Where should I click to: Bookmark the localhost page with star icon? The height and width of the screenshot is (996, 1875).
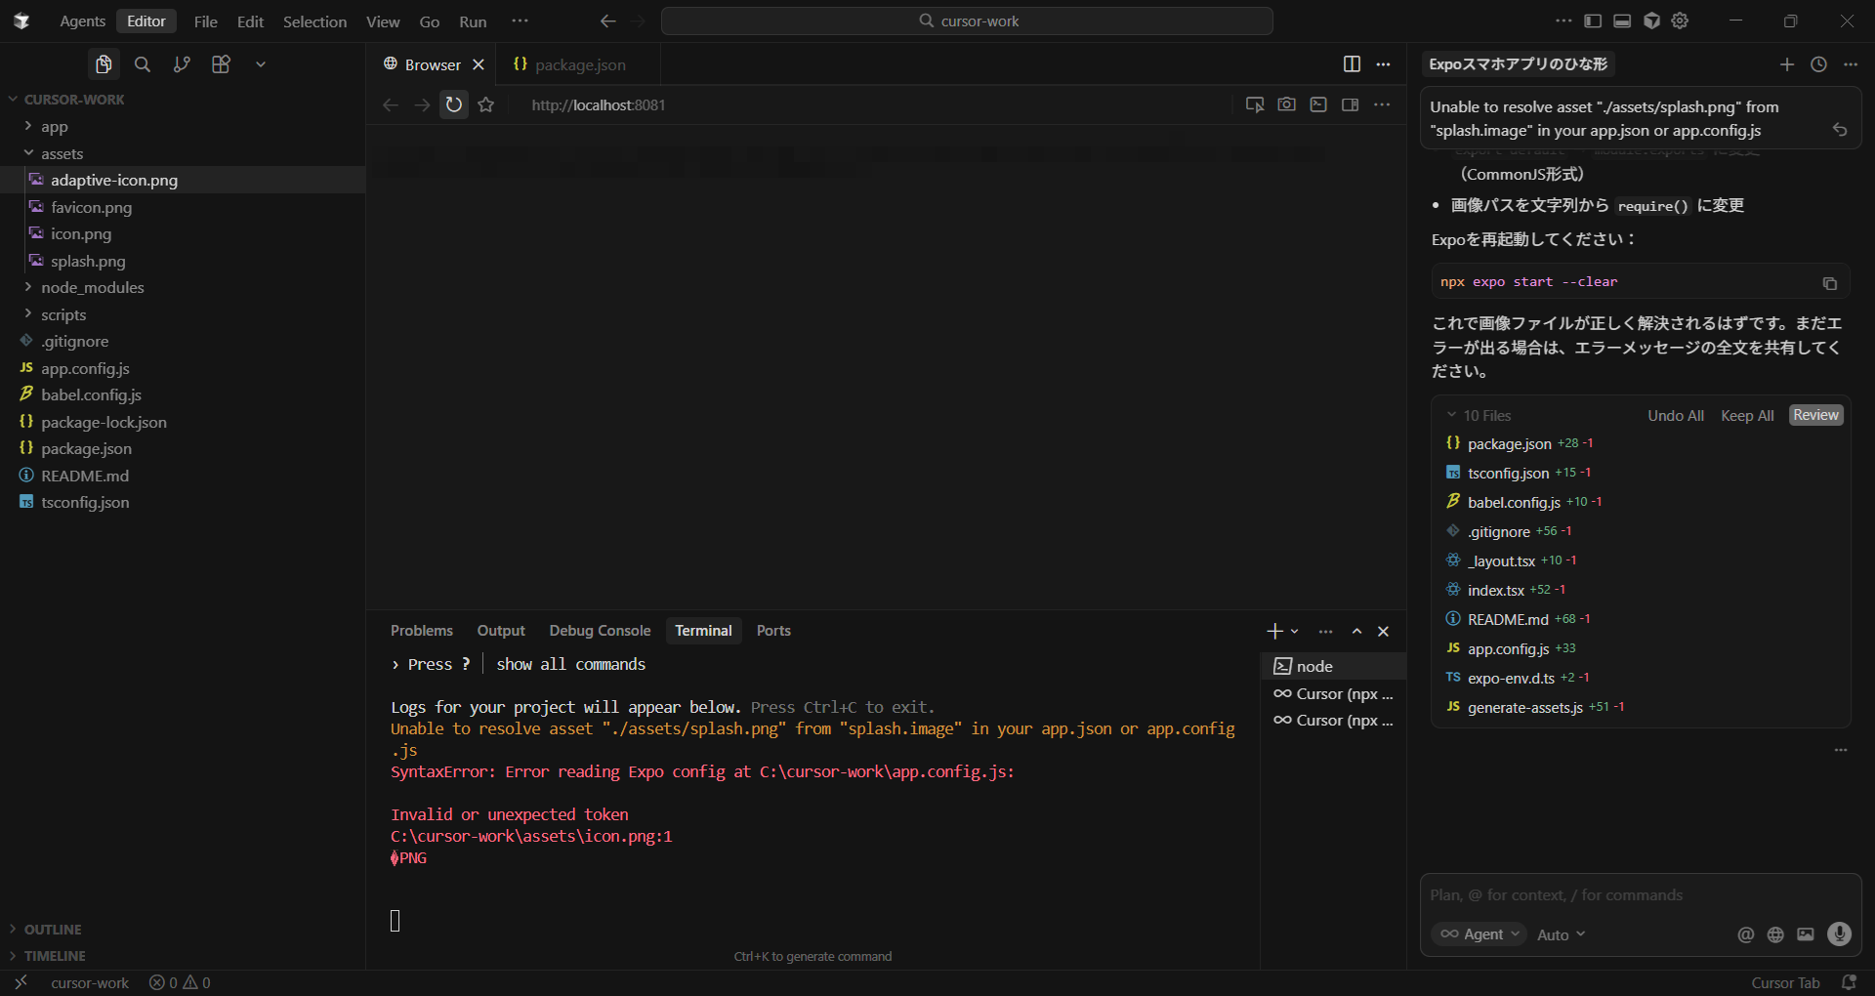tap(486, 104)
